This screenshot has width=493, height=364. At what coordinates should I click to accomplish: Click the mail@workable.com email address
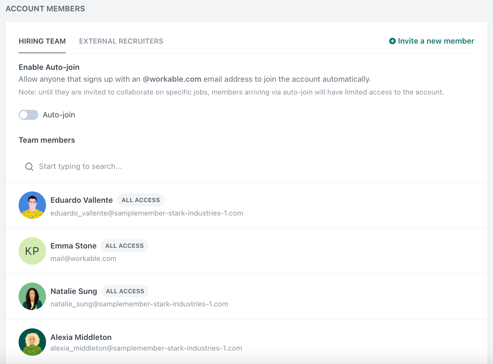[x=83, y=259]
